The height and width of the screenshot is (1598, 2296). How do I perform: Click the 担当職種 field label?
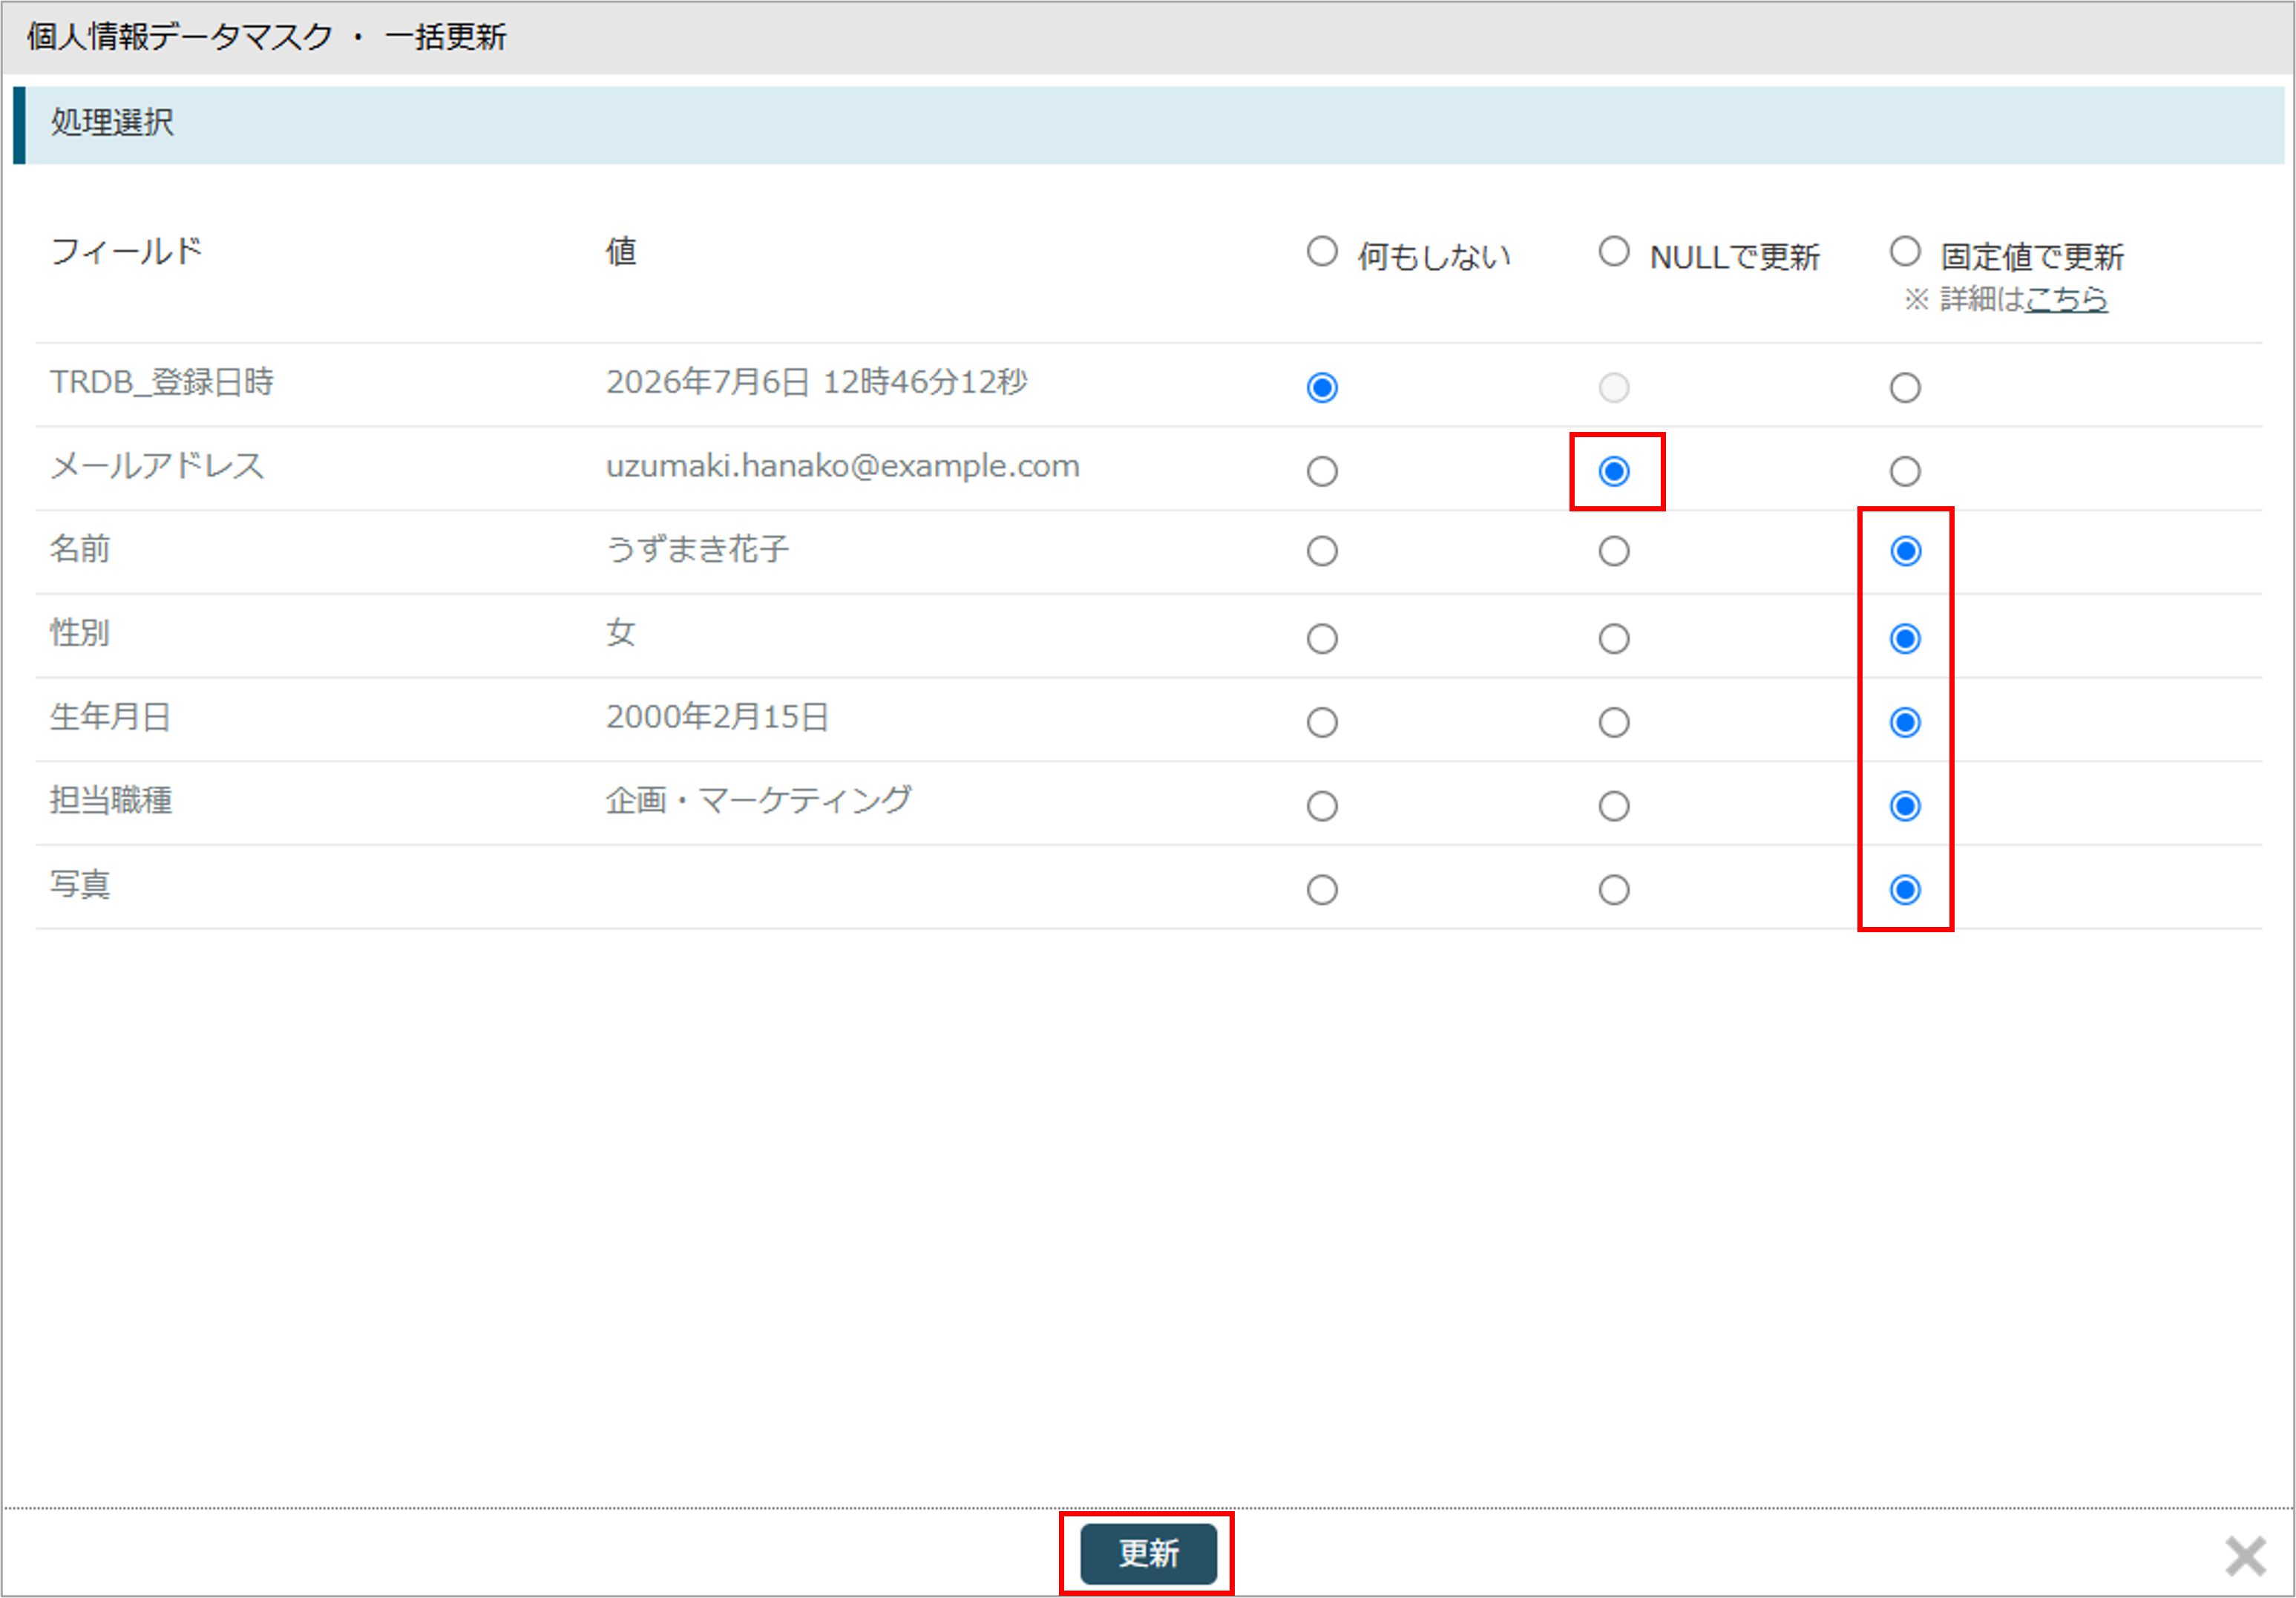pyautogui.click(x=111, y=800)
